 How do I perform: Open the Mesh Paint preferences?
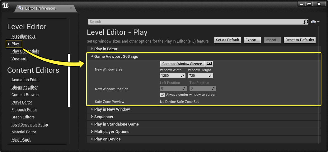click(x=21, y=140)
